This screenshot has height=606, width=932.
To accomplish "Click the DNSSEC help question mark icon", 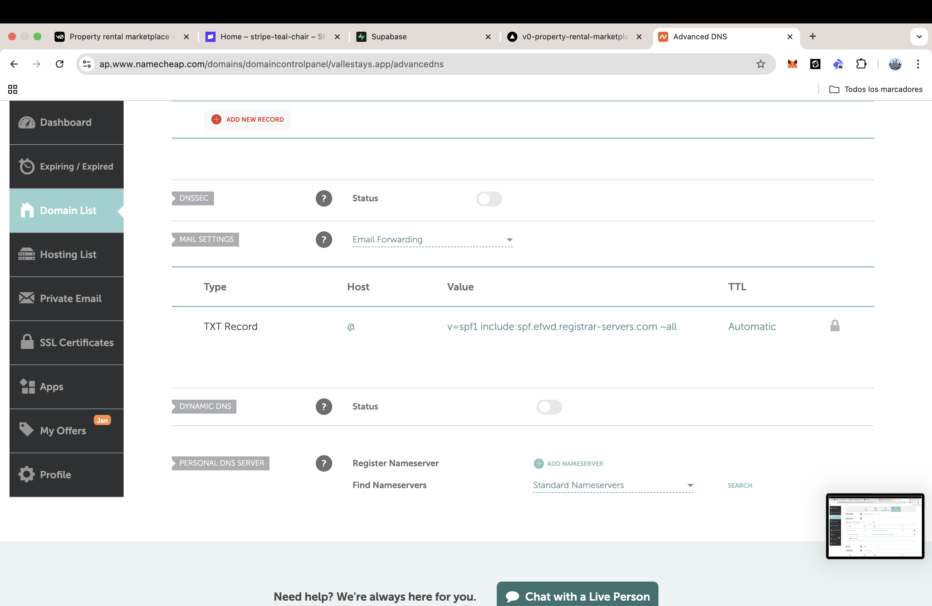I will [323, 198].
